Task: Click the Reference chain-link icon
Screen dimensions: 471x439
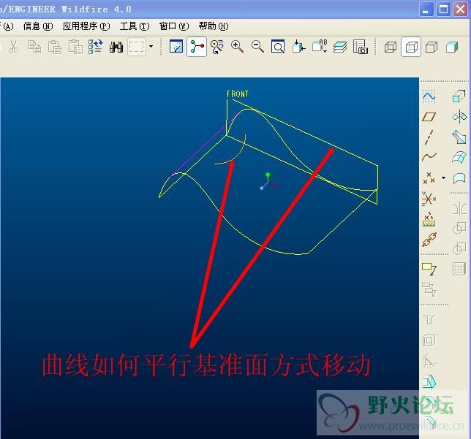Action: [x=429, y=240]
